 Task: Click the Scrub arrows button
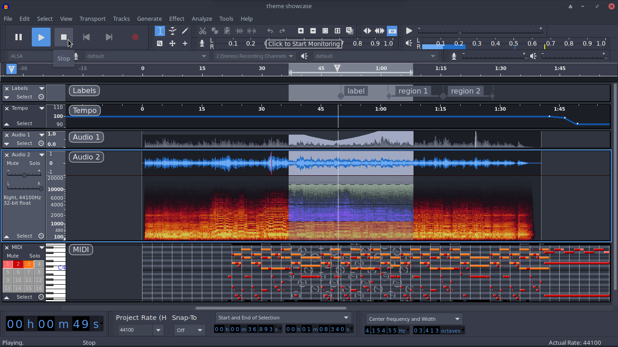pos(367,31)
